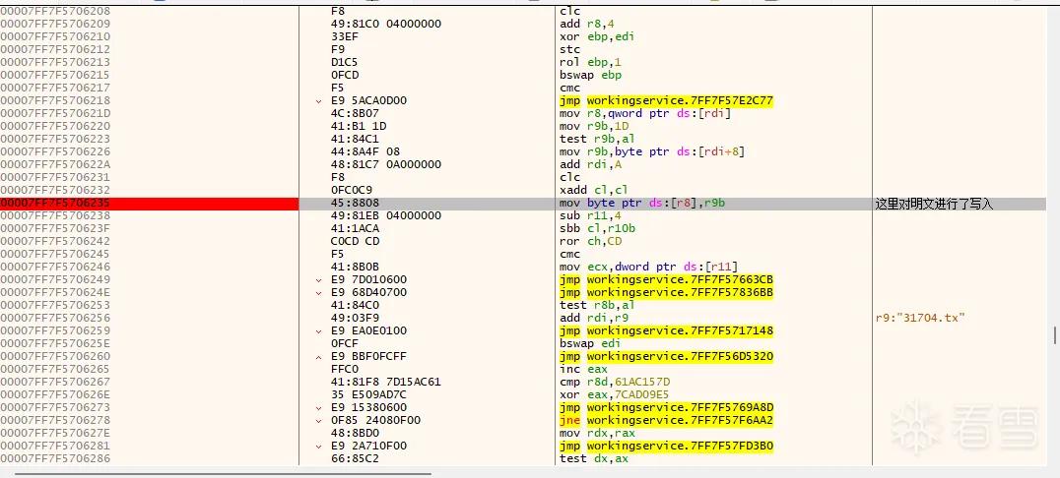Click the instruction 'inc eax'
Screen dimensions: 1060x478
coord(583,369)
